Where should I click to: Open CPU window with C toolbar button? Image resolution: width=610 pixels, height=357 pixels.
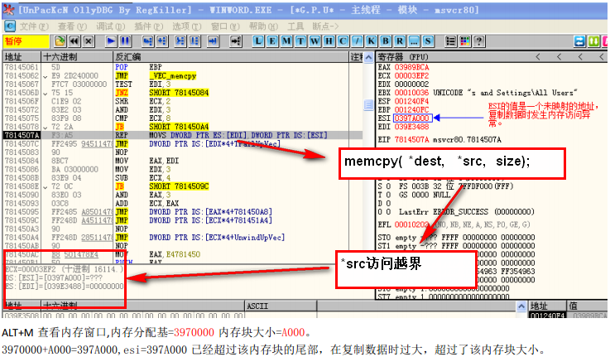pyautogui.click(x=343, y=41)
